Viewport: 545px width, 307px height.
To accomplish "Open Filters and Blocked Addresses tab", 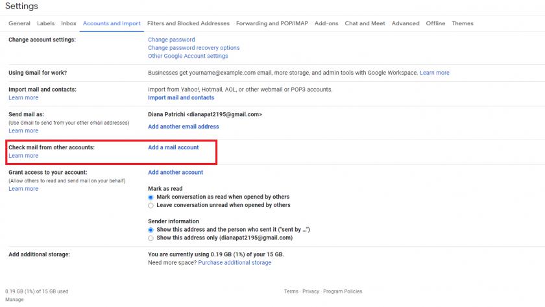I will coord(188,23).
